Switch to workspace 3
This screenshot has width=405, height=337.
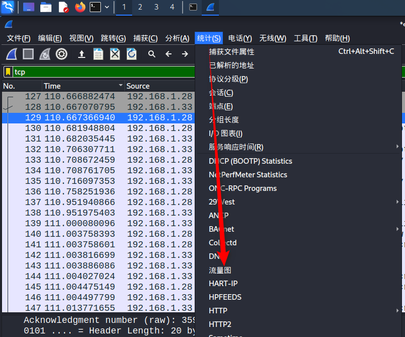coord(156,7)
